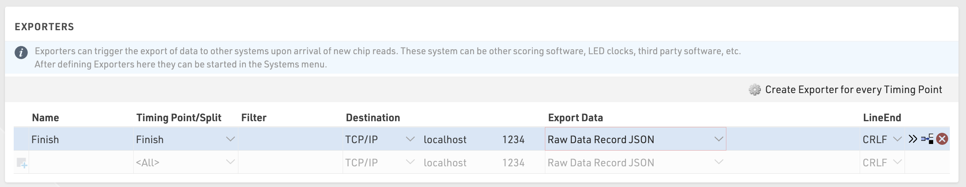Open the CRLF dropdown in the new row

897,162
